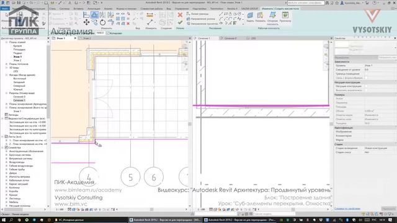Screen dimensions: 397x223
Task: Select the Align tool in Modify panel
Action: click(86, 15)
